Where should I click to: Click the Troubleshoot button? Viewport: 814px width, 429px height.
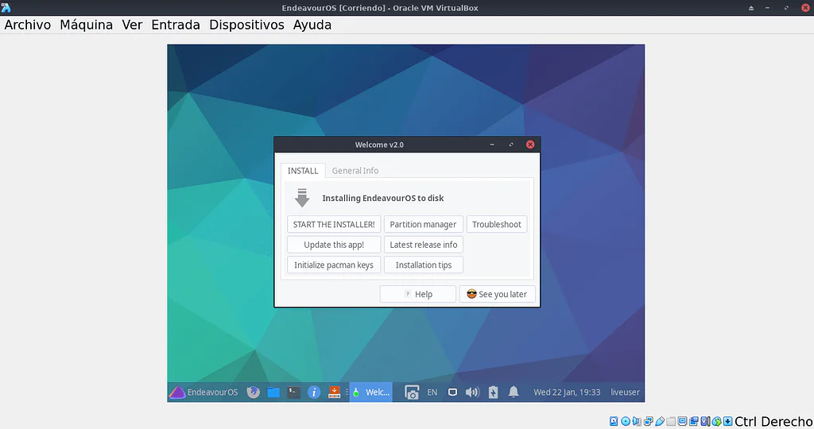496,224
